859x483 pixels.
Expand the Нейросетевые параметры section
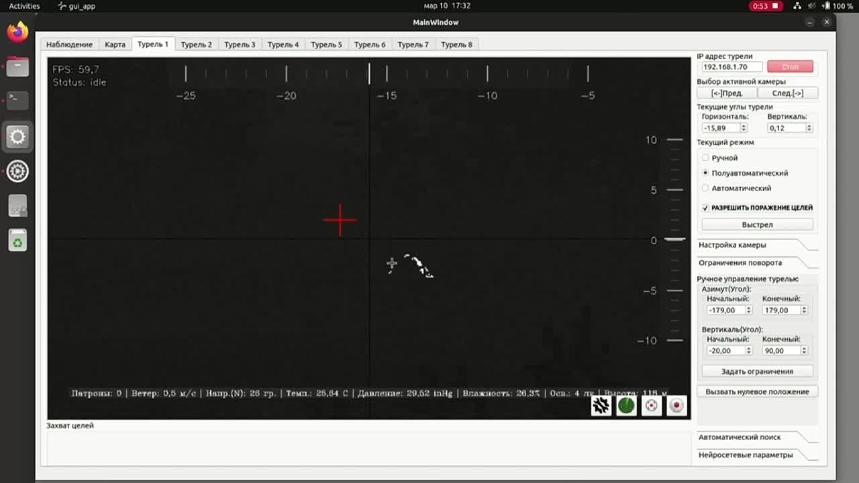[x=746, y=455]
